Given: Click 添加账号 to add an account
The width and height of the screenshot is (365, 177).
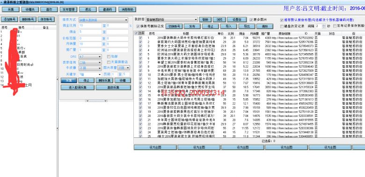Looking at the screenshot, I should 9,20.
